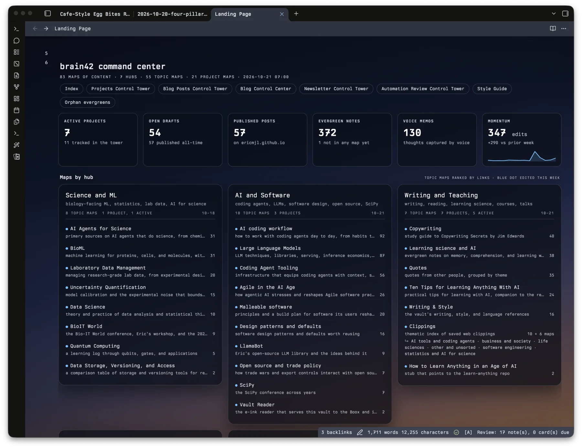The image size is (582, 448).
Task: Open Blog Control Center
Action: pos(265,89)
